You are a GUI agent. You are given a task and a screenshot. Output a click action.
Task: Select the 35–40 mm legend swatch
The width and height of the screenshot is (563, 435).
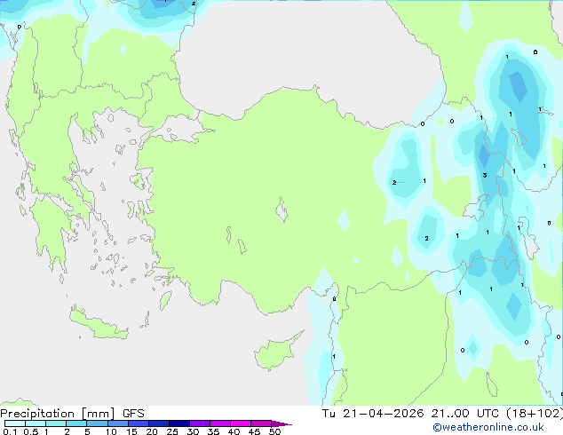(220, 423)
